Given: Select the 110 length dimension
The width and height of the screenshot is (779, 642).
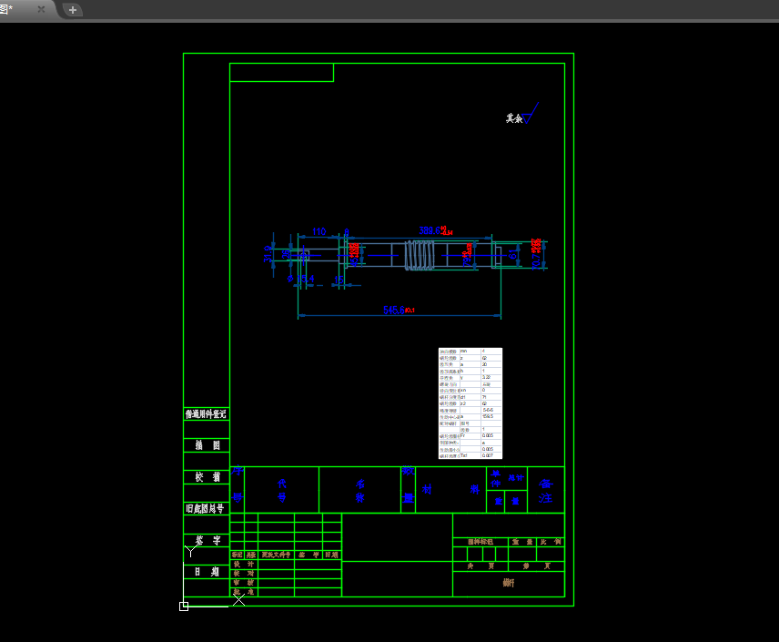Looking at the screenshot, I should tap(319, 231).
